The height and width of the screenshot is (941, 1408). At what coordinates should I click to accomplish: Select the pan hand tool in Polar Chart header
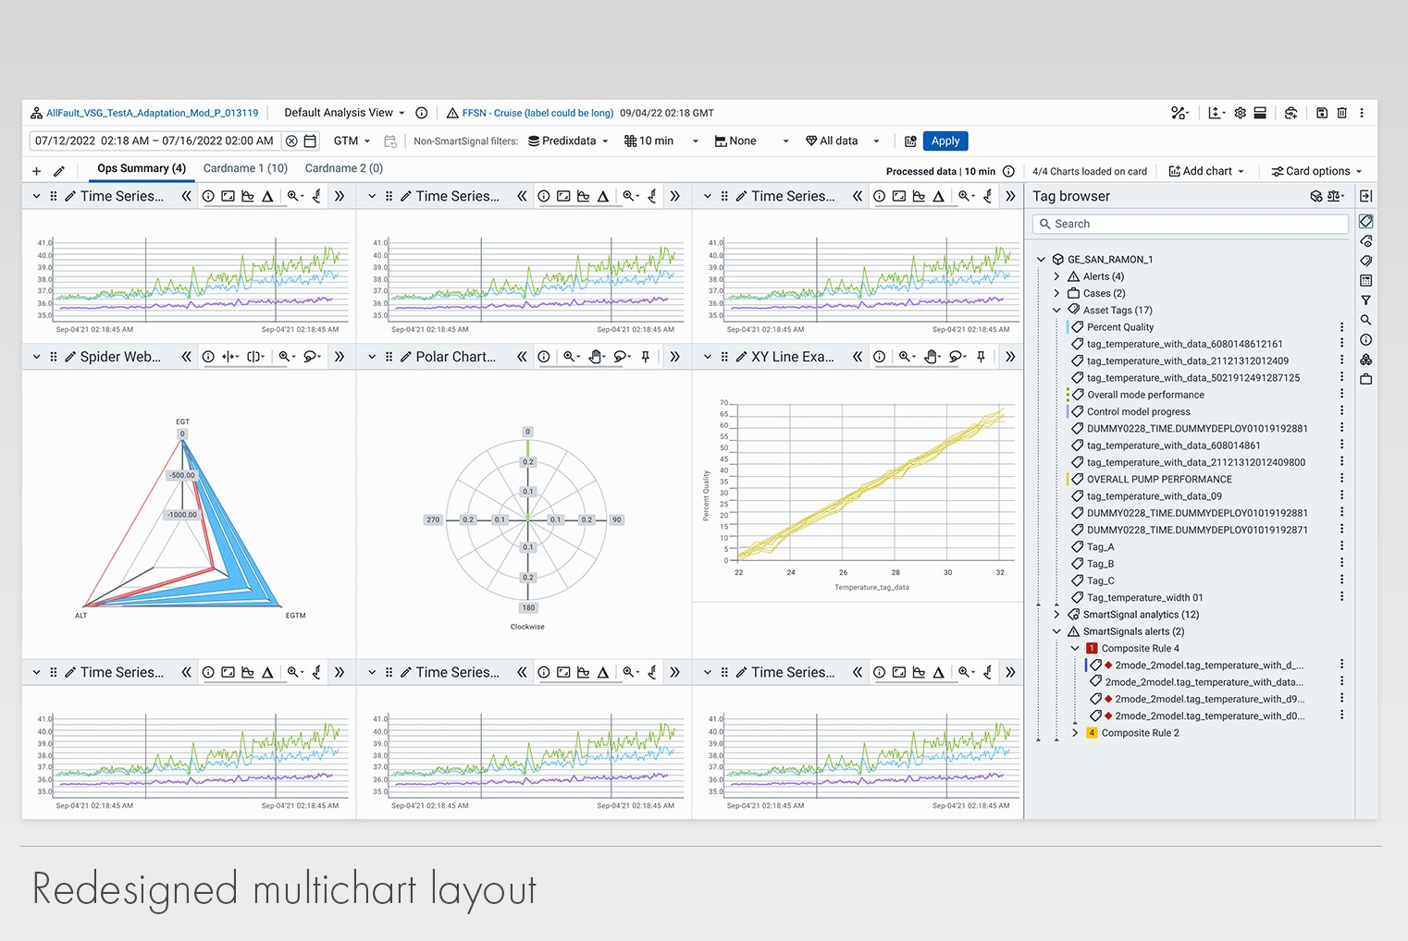pos(597,357)
